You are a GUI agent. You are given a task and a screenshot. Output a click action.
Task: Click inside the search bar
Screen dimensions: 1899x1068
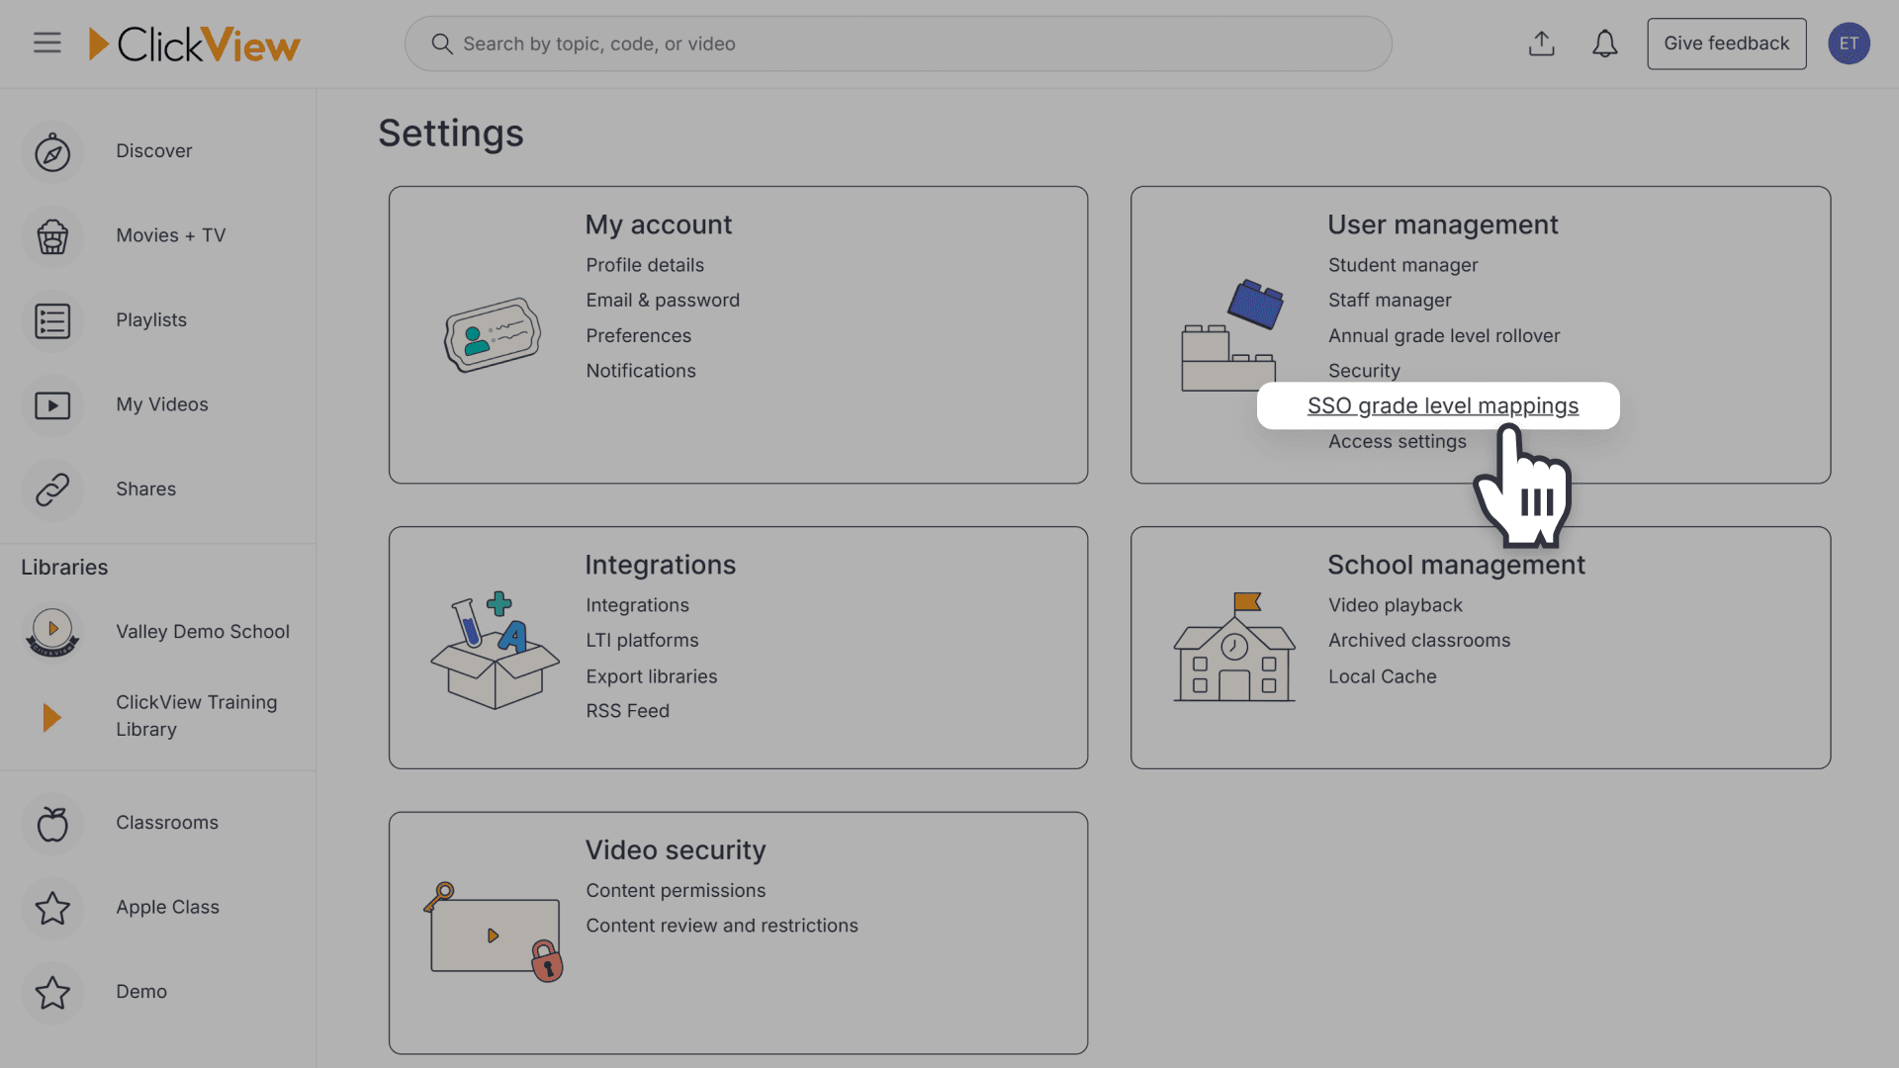coord(896,44)
